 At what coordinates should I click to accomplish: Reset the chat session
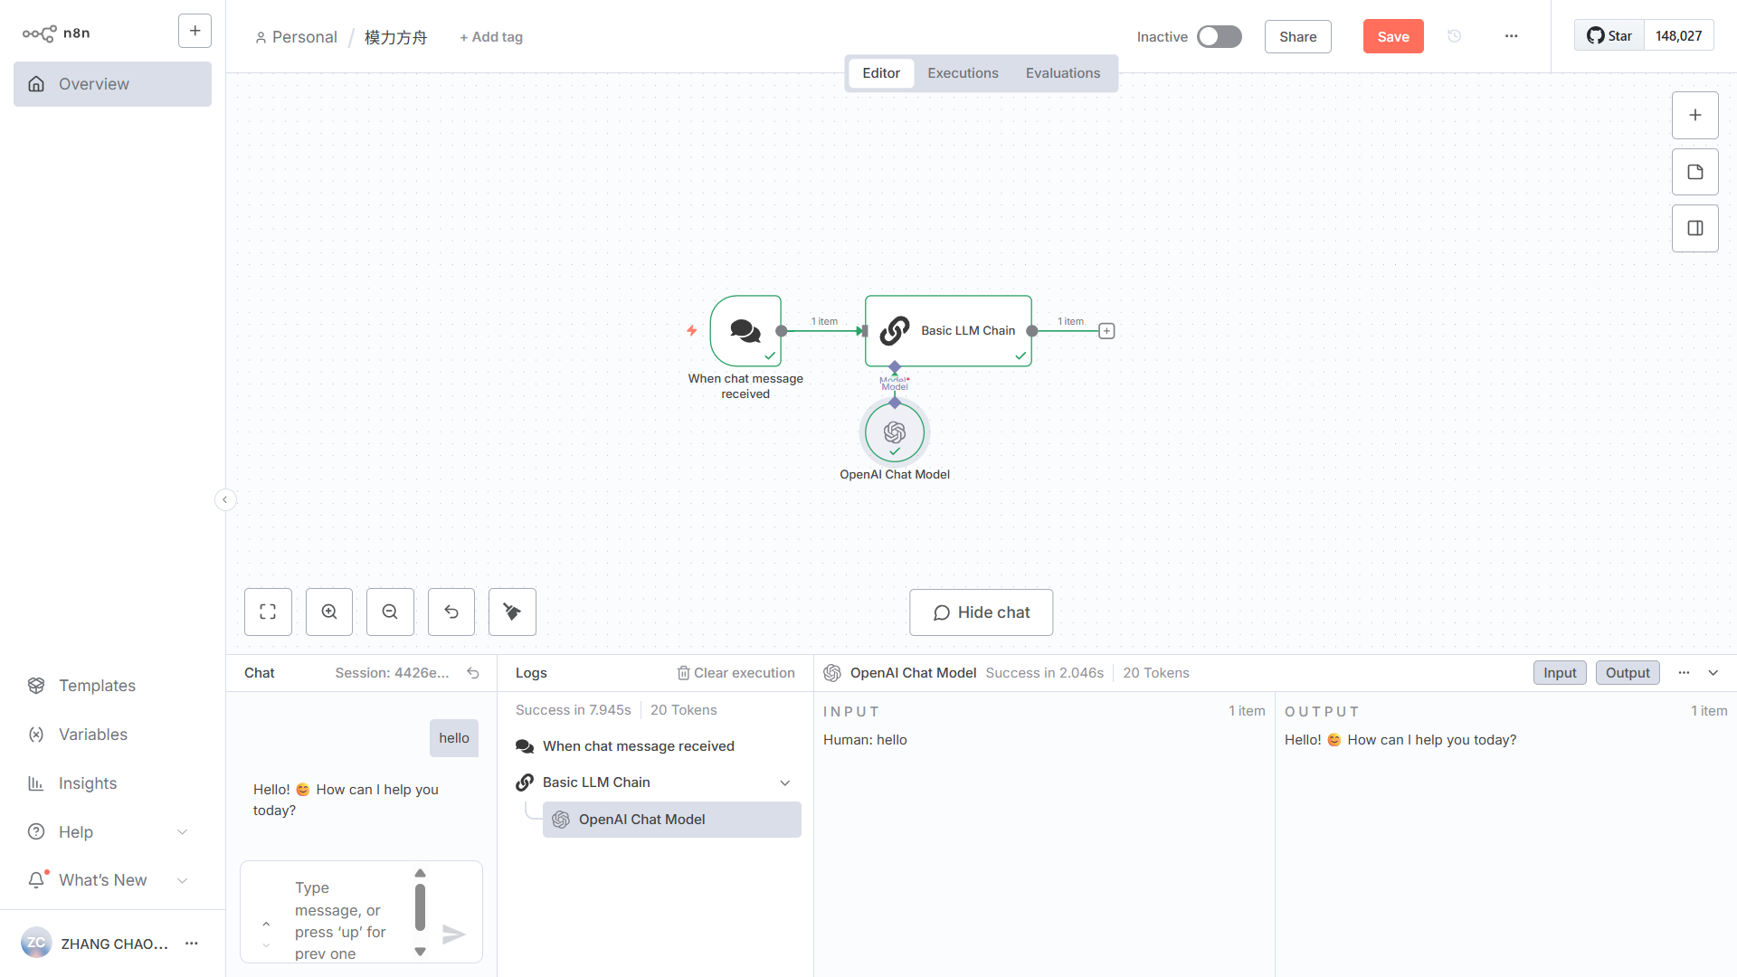[x=473, y=673]
